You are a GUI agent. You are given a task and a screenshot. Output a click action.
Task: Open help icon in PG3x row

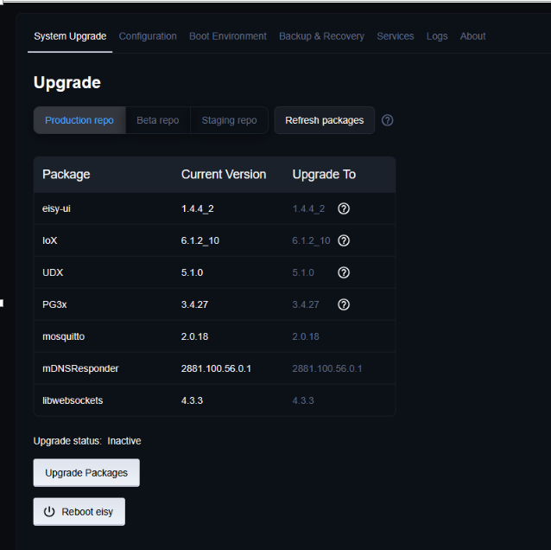pyautogui.click(x=344, y=304)
